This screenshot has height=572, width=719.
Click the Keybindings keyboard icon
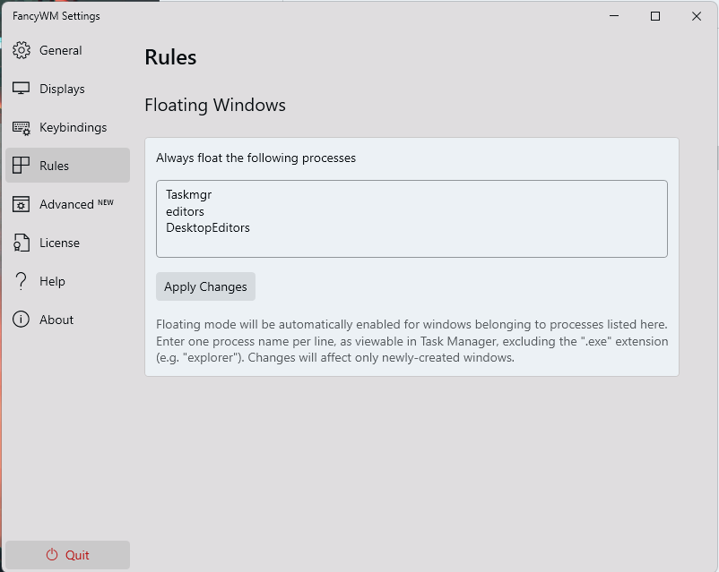click(22, 127)
